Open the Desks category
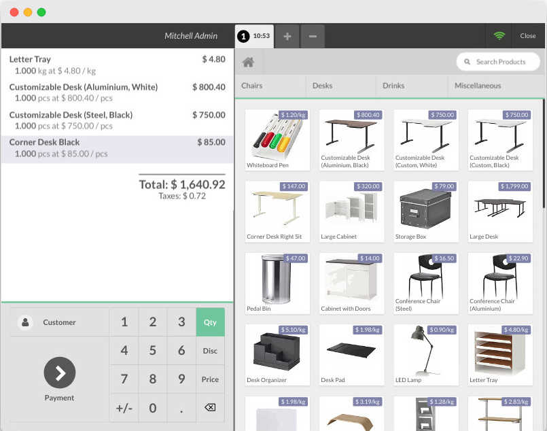This screenshot has width=547, height=431. tap(341, 86)
